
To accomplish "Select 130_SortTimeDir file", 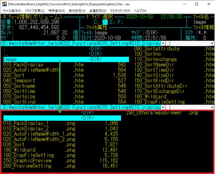I will [x=174, y=70].
